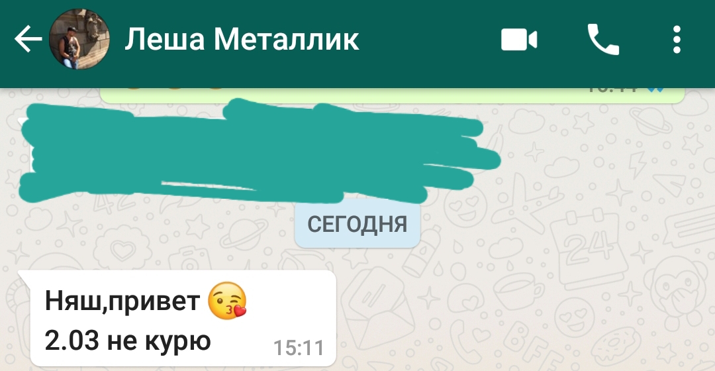
Task: Start a voice call with phone icon
Action: 603,40
